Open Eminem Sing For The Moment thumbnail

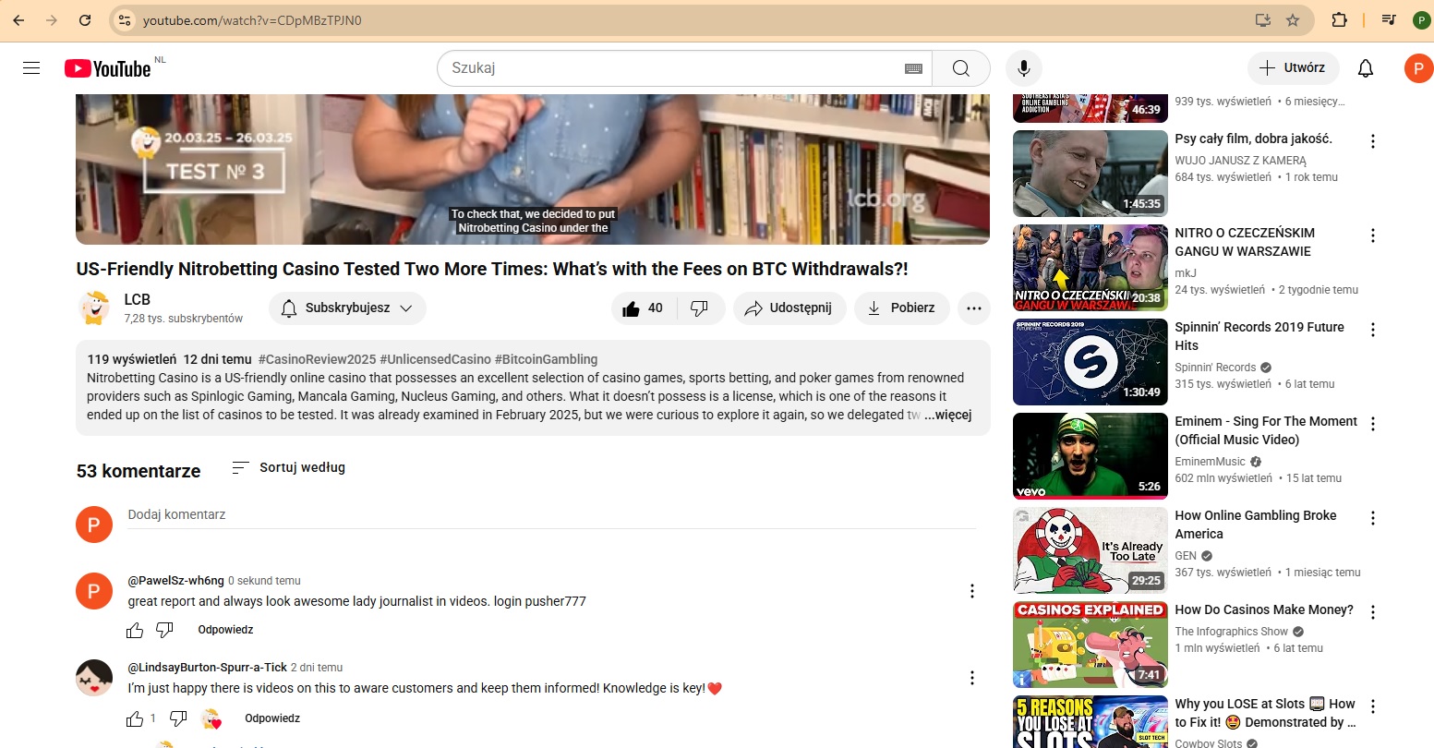click(1091, 456)
